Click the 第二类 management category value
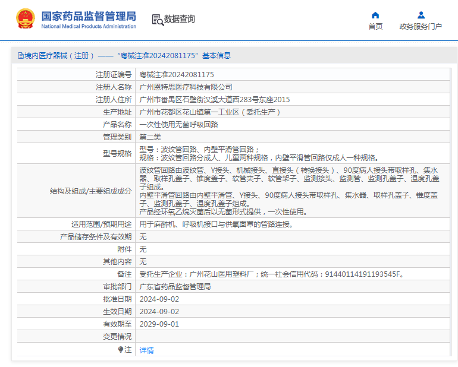The width and height of the screenshot is (458, 367). pyautogui.click(x=150, y=137)
